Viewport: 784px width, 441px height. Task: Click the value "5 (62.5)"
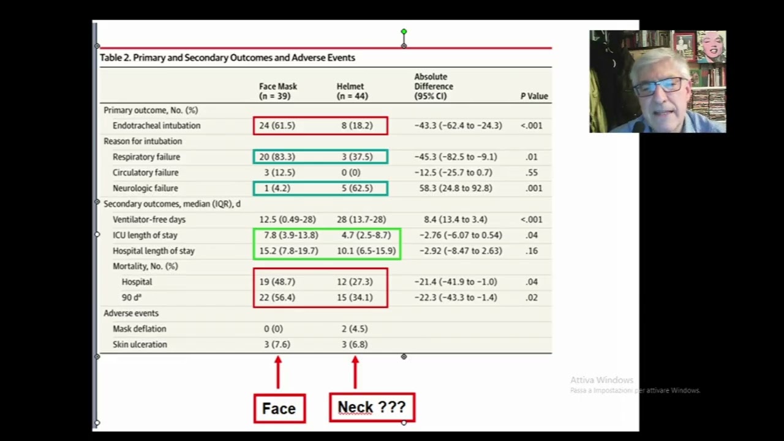[357, 188]
